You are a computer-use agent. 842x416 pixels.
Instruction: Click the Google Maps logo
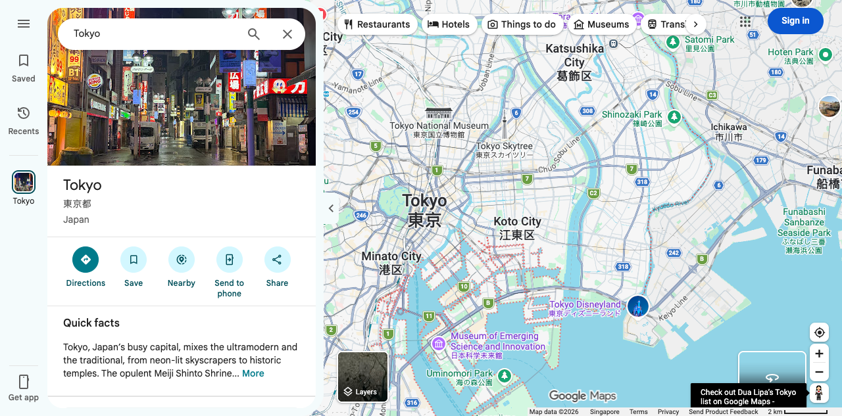[583, 396]
